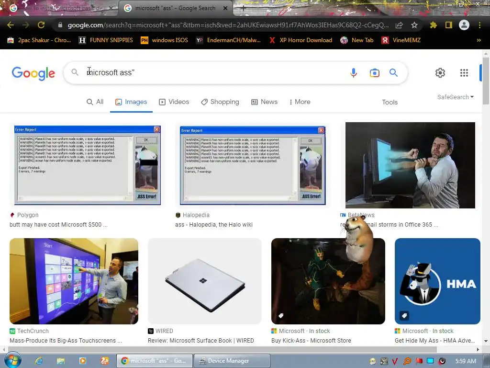Open Google apps grid
Screen dimensions: 490x368
[464, 73]
